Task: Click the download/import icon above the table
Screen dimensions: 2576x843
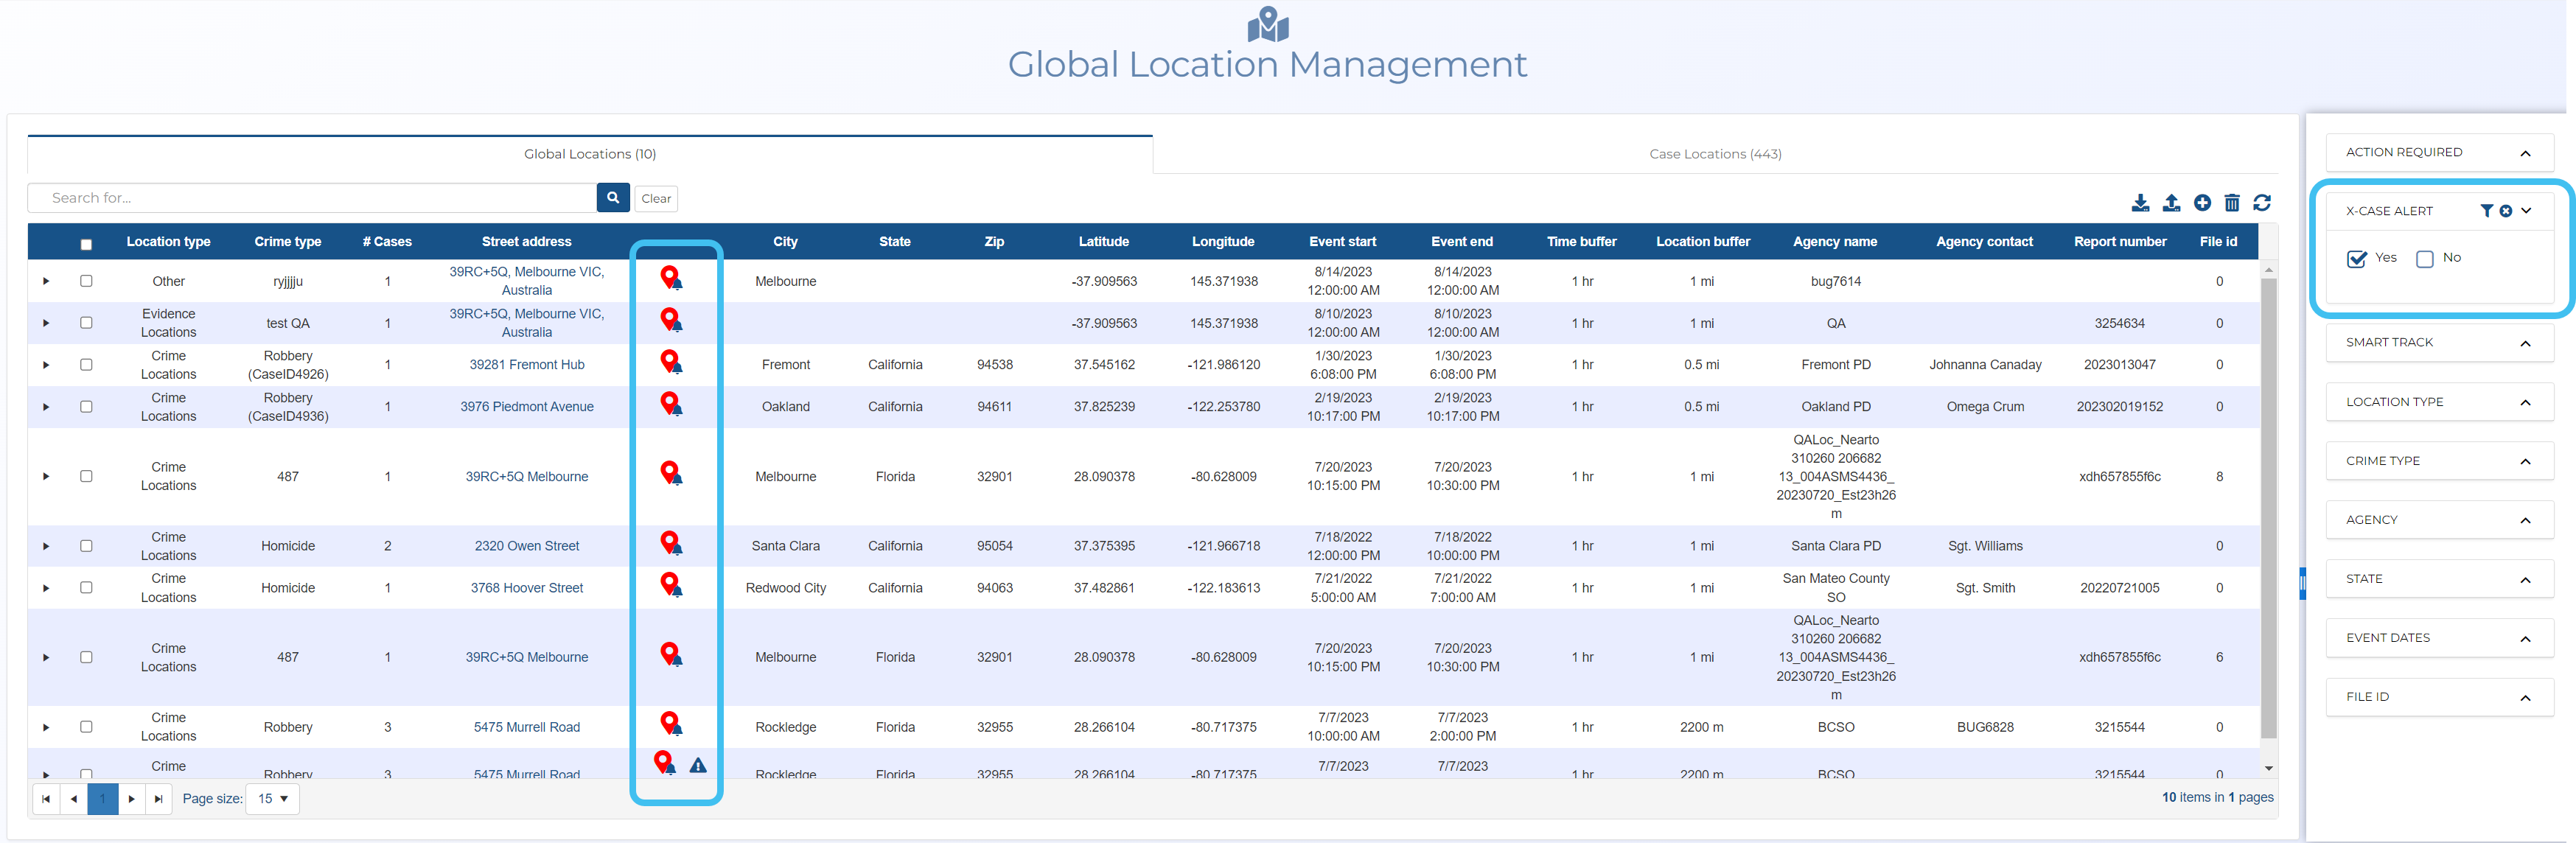Action: click(2139, 203)
